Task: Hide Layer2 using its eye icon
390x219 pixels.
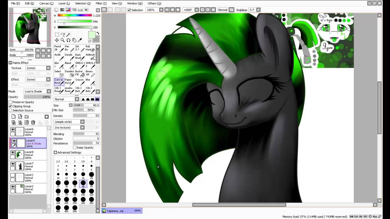Action: (12, 186)
